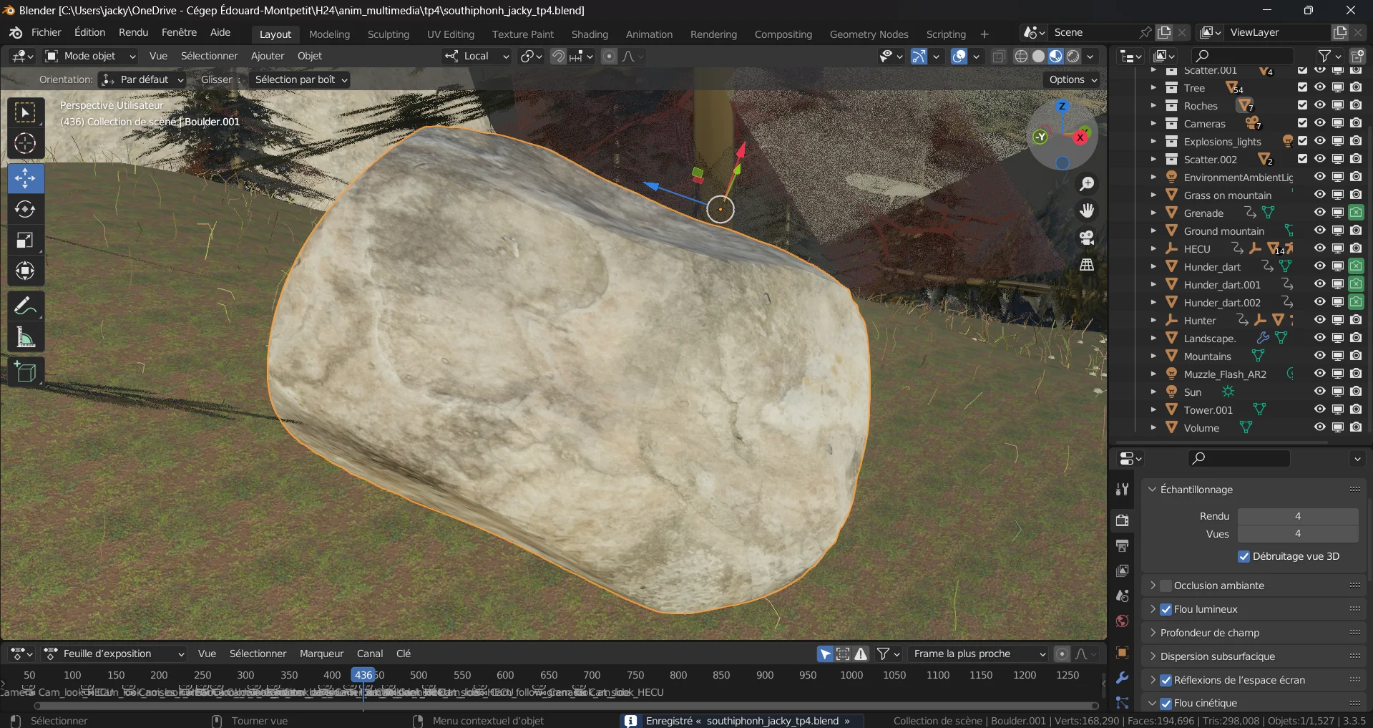This screenshot has width=1373, height=728.
Task: Uncheck Flou lumineux checkbox
Action: [x=1166, y=609]
